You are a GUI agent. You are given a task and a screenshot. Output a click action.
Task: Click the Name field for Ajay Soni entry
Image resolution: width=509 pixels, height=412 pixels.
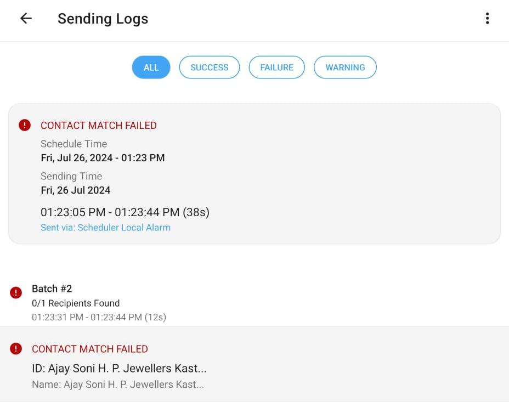[x=118, y=384]
